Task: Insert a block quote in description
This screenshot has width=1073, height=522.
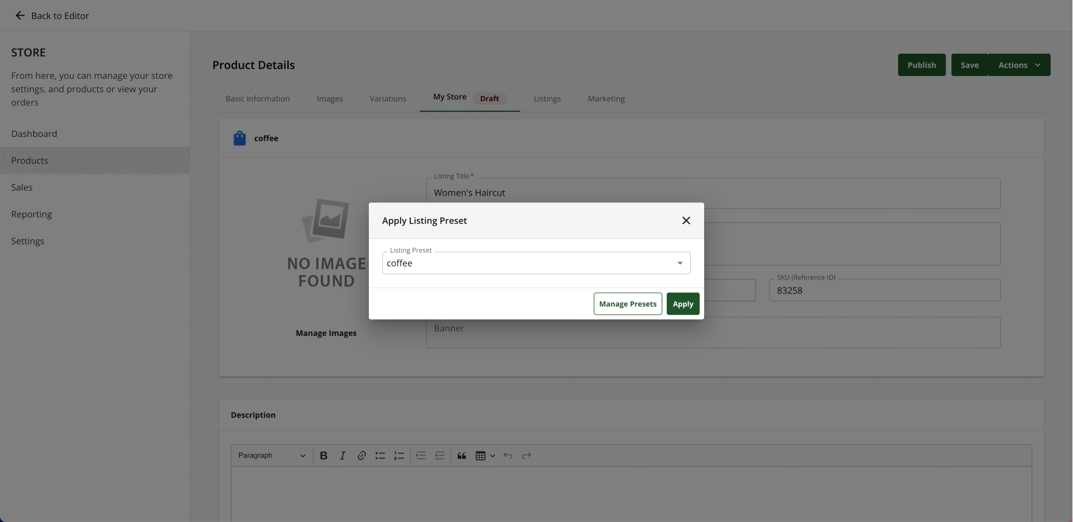Action: [x=462, y=456]
